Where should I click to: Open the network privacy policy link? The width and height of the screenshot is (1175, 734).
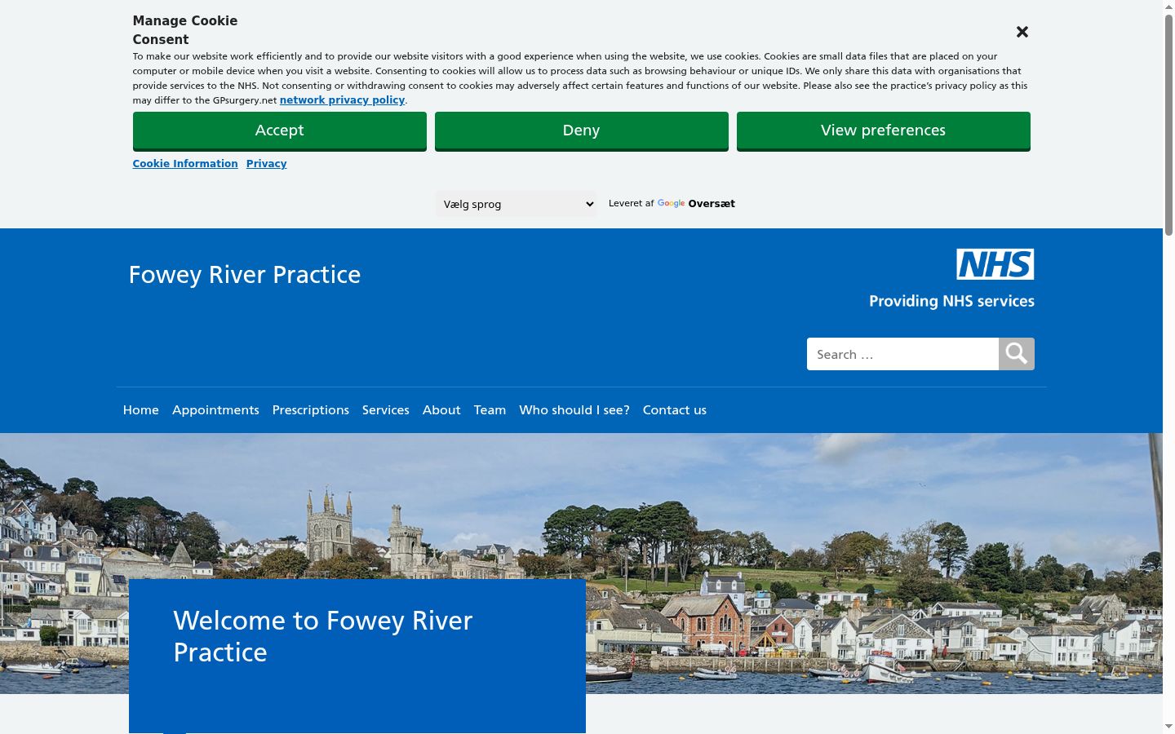coord(342,100)
